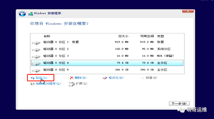Viewport: 214px width, 119px height.
Task: Select 驱动器 0 分区 2 row
Action: tap(107, 49)
